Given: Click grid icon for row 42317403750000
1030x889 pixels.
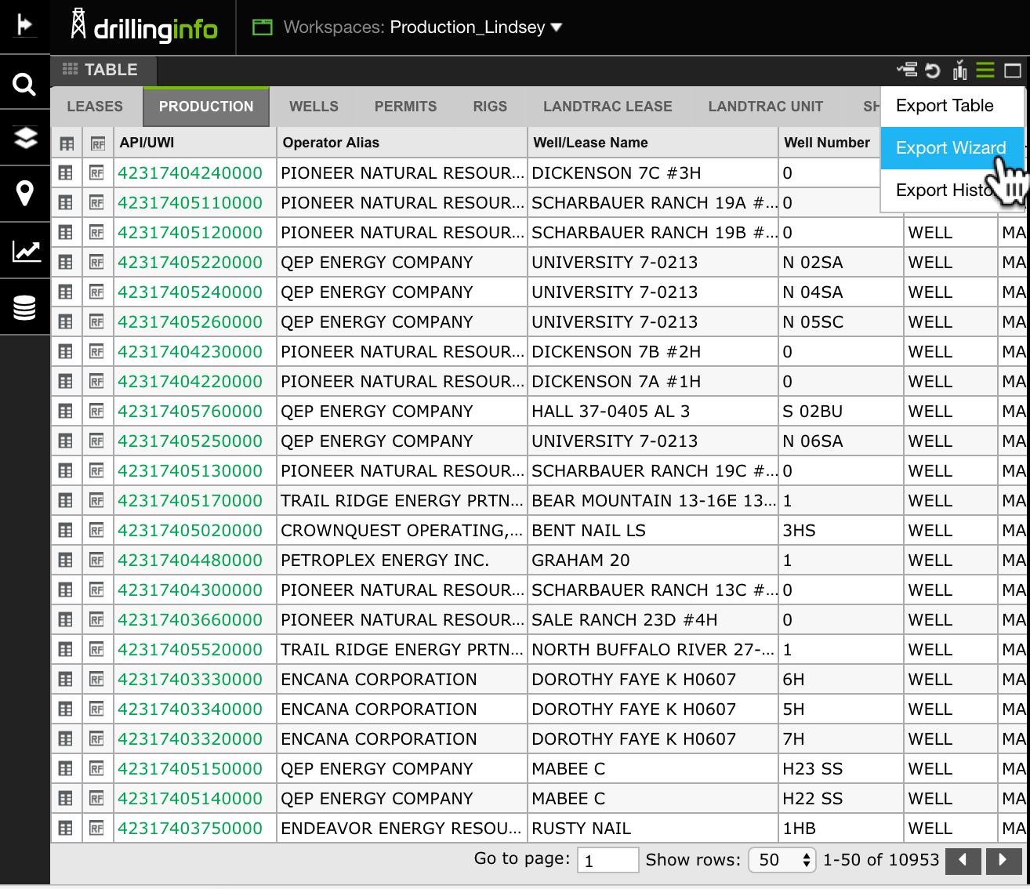Looking at the screenshot, I should tap(66, 828).
